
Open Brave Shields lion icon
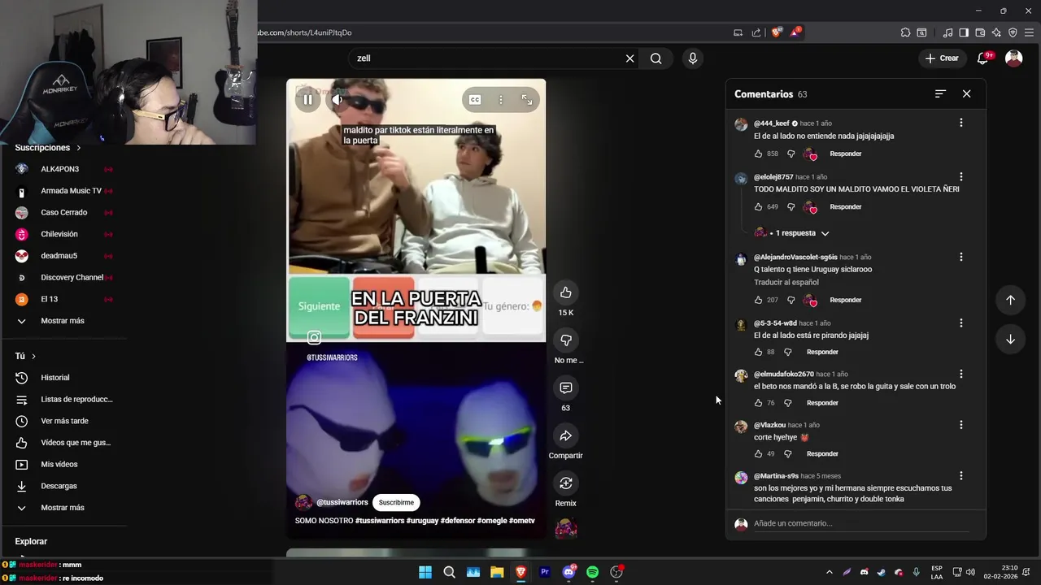coord(776,32)
